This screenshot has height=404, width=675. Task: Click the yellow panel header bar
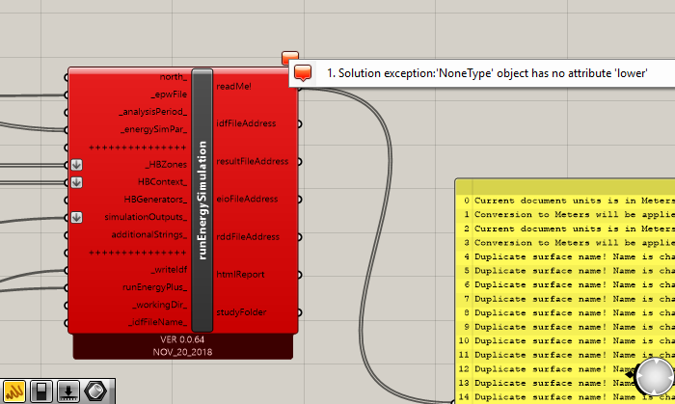coord(565,187)
